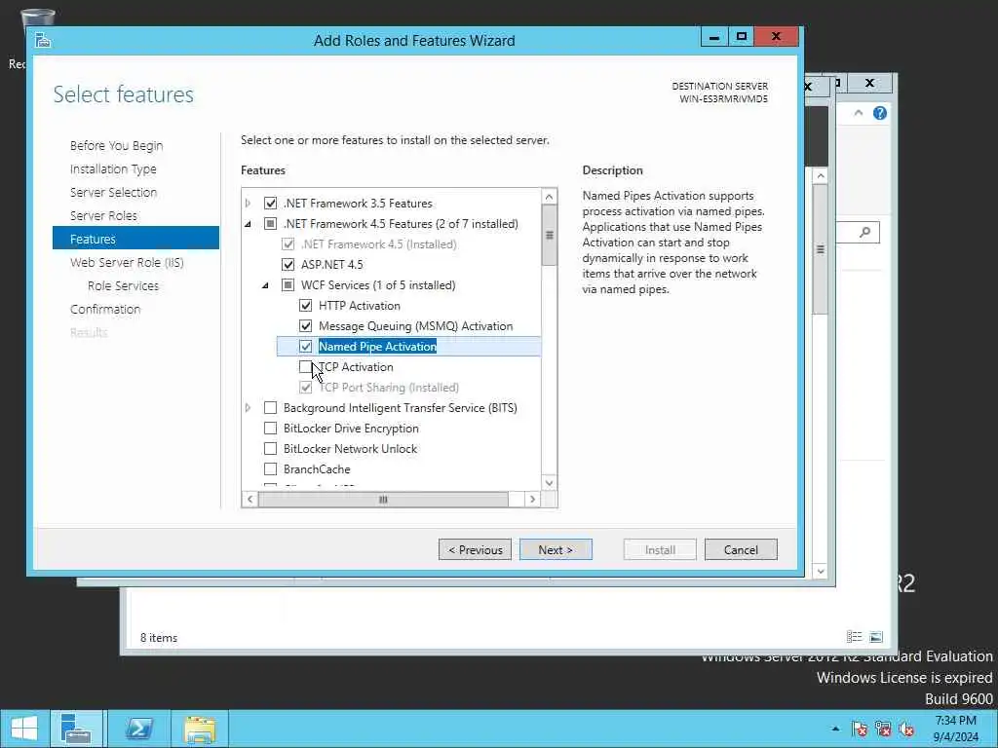
Task: Check BitLocker Drive Encryption
Action: click(271, 429)
